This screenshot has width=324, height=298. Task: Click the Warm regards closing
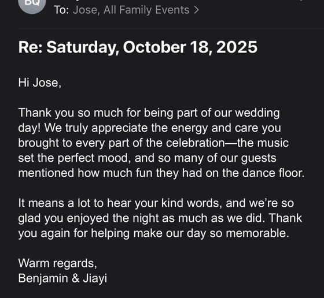[x=57, y=263]
